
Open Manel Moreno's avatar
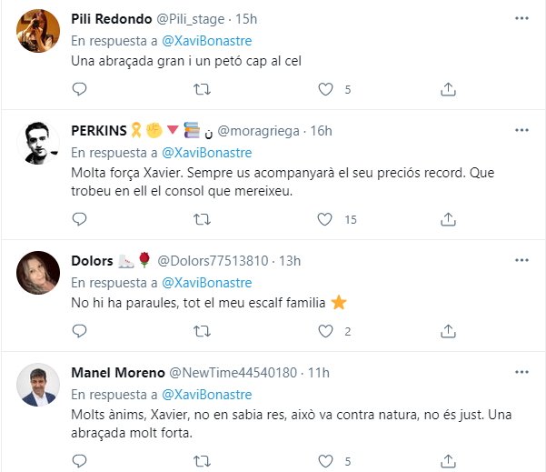[38, 386]
